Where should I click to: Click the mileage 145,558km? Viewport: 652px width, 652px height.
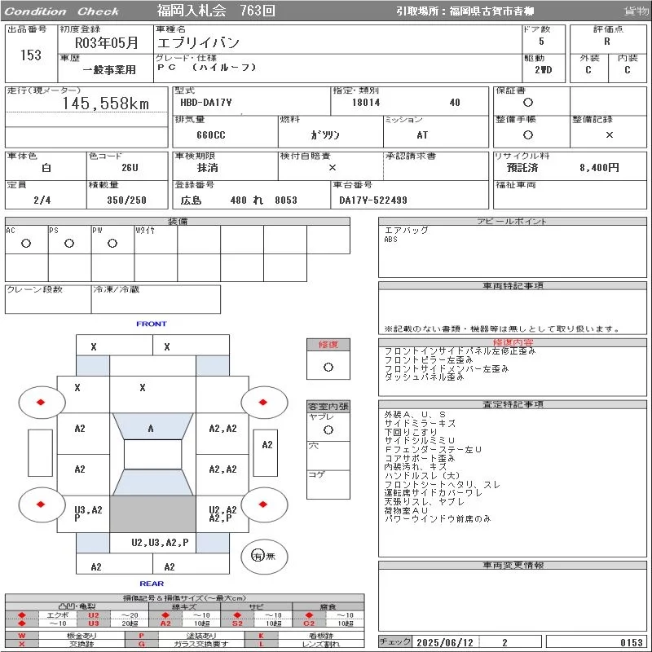pyautogui.click(x=106, y=104)
